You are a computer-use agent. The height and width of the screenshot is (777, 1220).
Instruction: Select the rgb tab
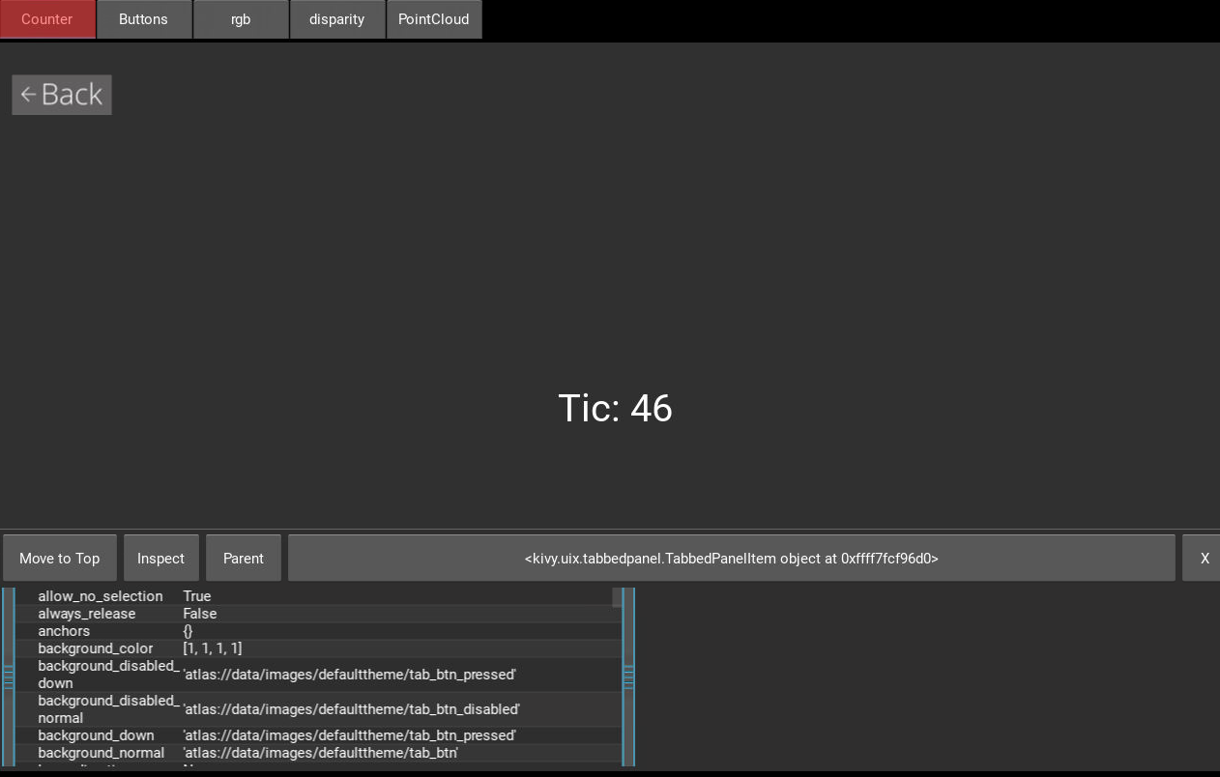tap(241, 19)
